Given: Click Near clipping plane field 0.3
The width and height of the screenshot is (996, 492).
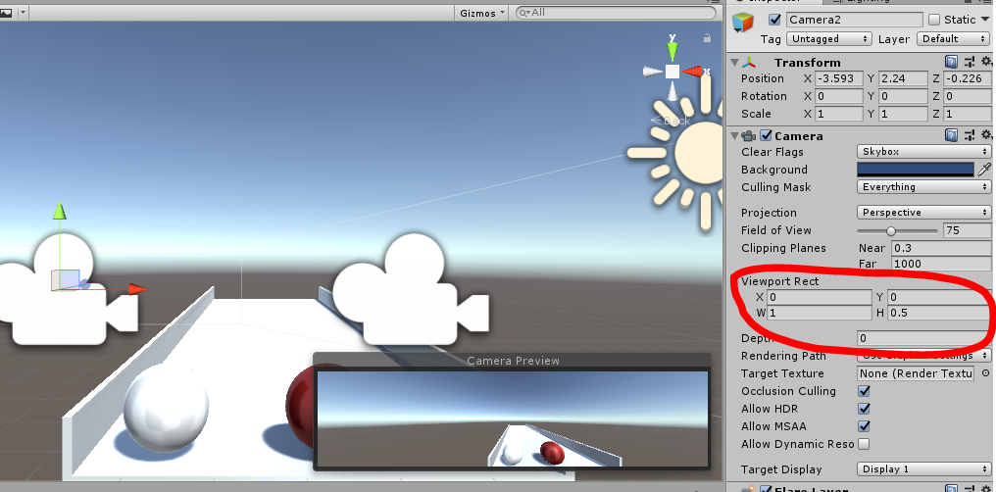Looking at the screenshot, I should pyautogui.click(x=941, y=248).
